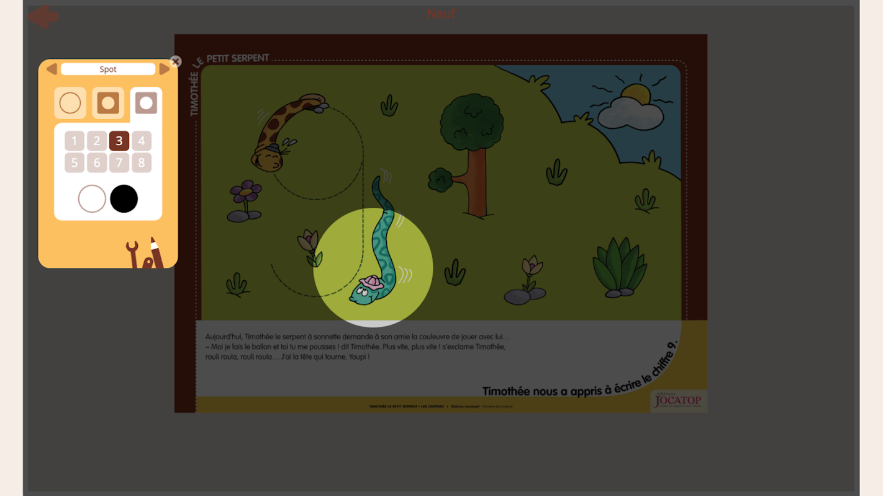Select opacity level 8
The height and width of the screenshot is (496, 883).
pos(142,163)
